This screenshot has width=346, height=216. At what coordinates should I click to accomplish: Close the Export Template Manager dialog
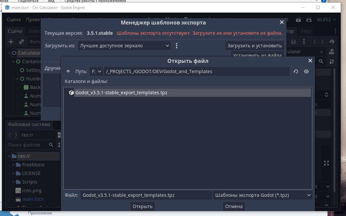[281, 22]
